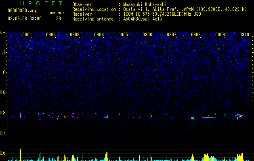This screenshot has width=254, height=161.
Task: Click the meteor echo just after 0904
Action: (x=107, y=117)
